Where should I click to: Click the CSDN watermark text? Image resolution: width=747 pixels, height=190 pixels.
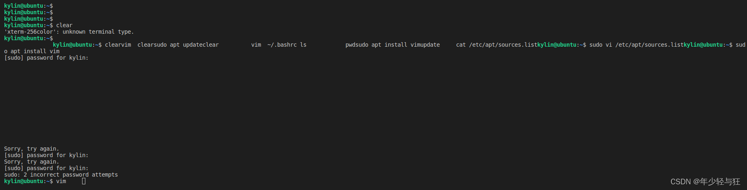tap(705, 181)
